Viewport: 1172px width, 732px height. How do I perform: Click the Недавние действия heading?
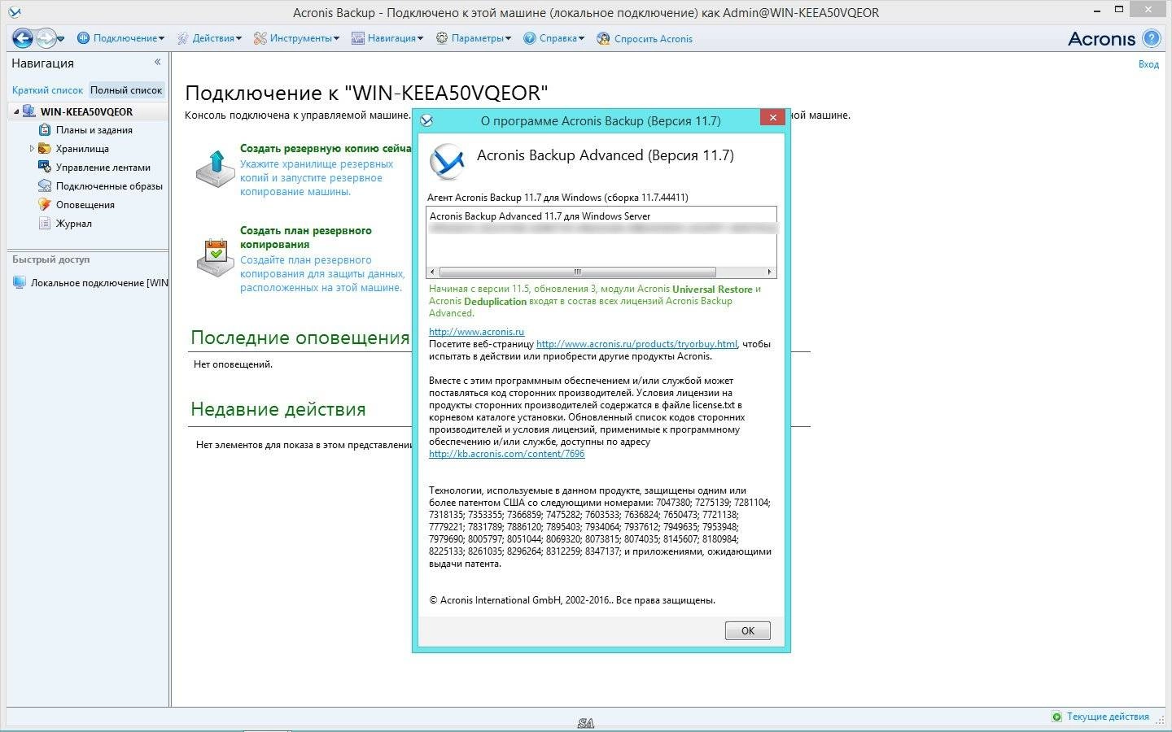pos(278,409)
